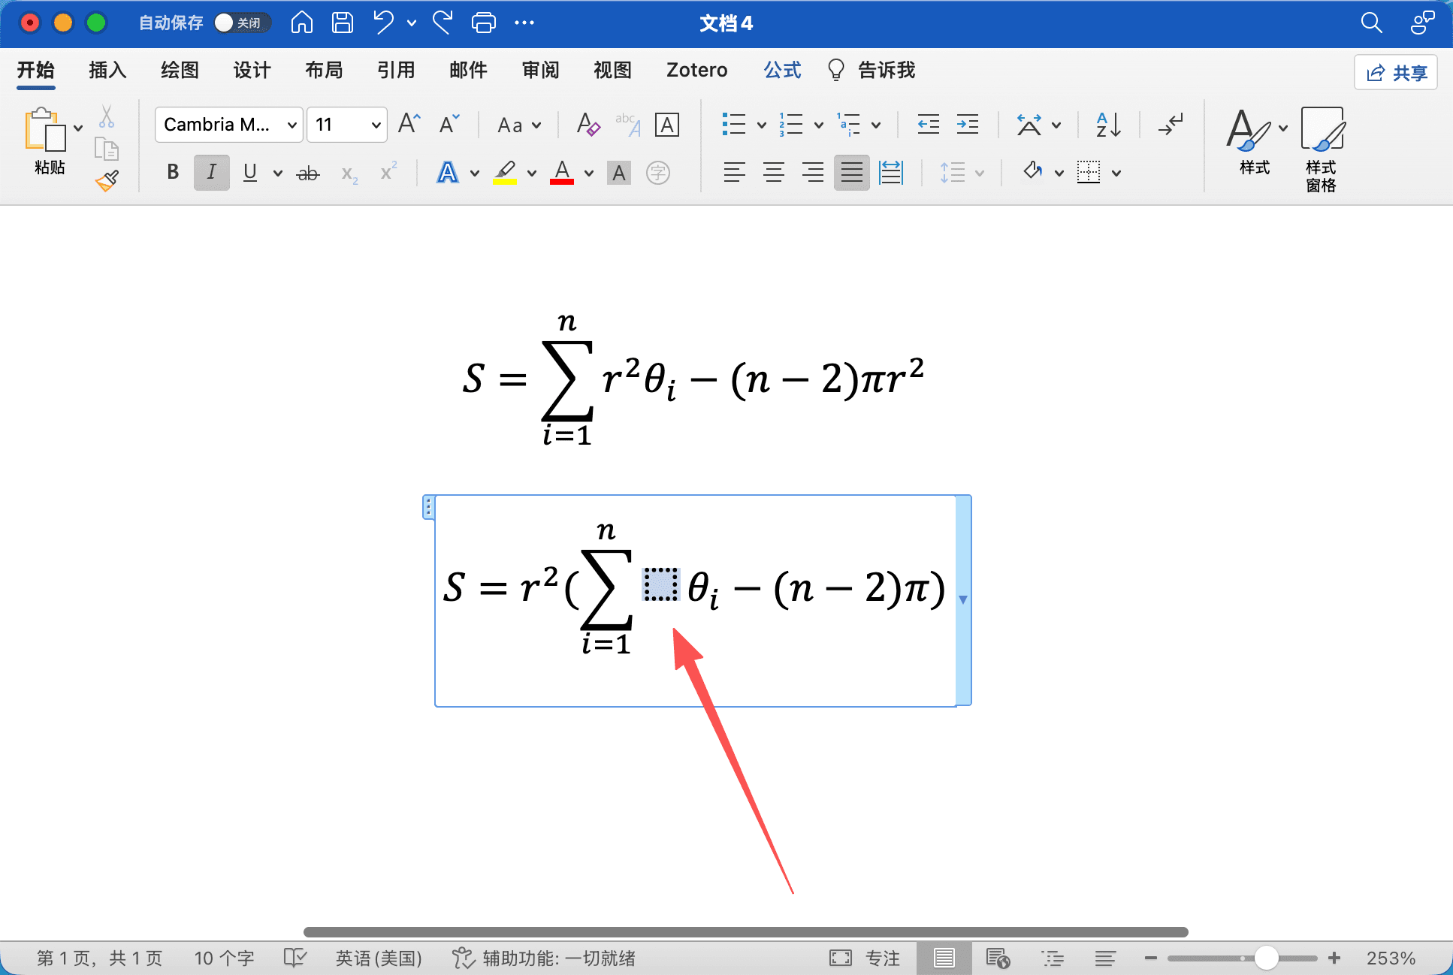The width and height of the screenshot is (1453, 975).
Task: Click the 告诉我 help feature
Action: [x=885, y=70]
